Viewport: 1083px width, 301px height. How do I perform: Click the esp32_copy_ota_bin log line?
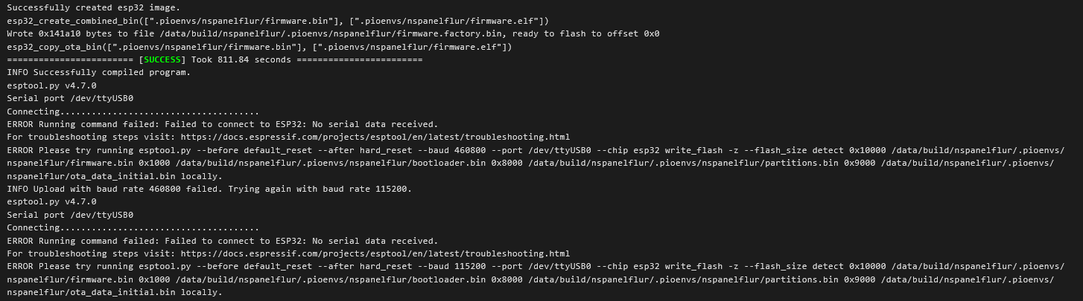point(260,47)
